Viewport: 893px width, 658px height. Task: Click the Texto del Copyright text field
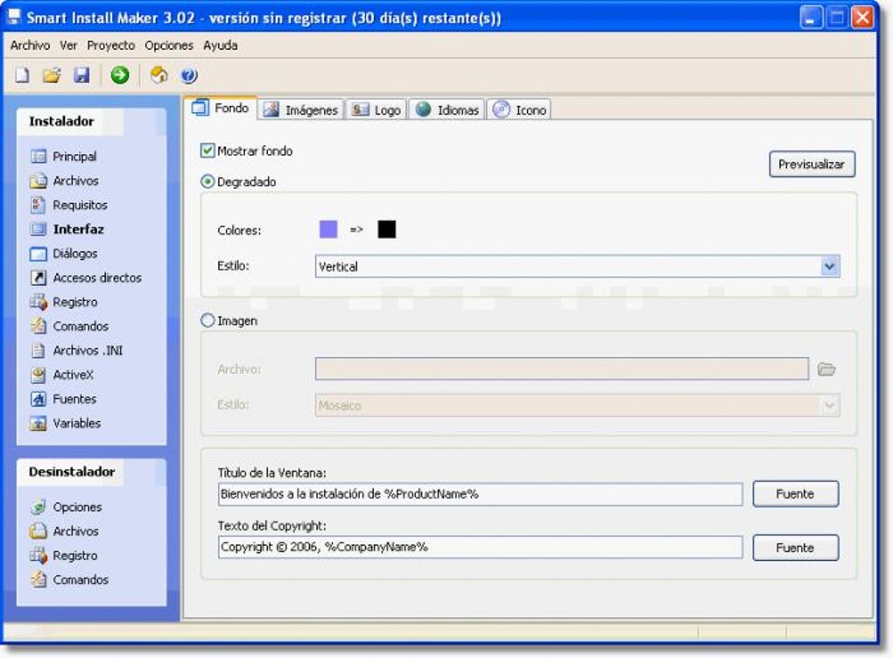click(480, 548)
